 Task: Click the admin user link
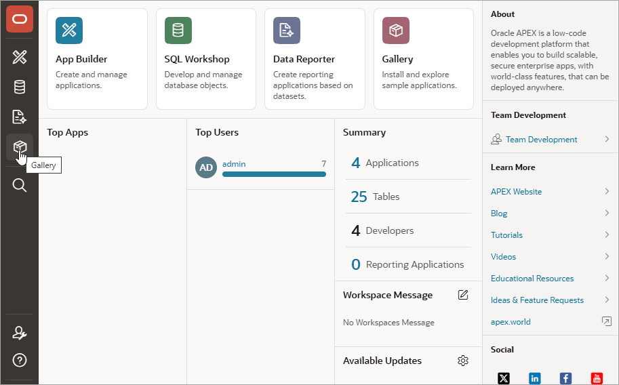point(234,164)
